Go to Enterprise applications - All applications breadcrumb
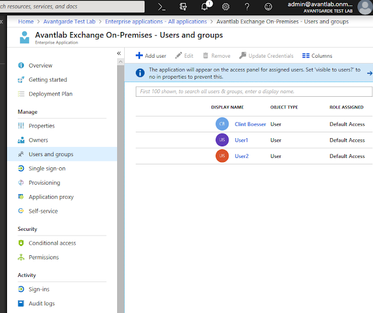The width and height of the screenshot is (373, 313). pyautogui.click(x=156, y=22)
